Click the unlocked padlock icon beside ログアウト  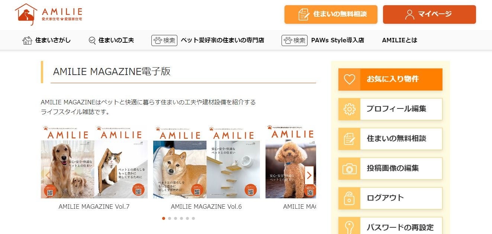tap(349, 198)
